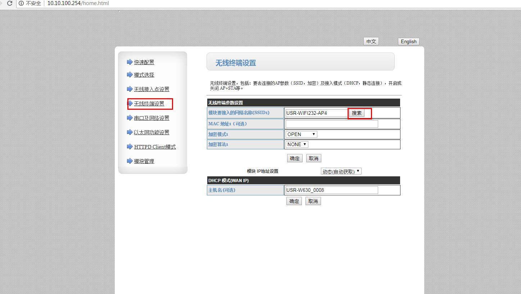Click the arrow icon beside 模块管理

[x=130, y=161]
